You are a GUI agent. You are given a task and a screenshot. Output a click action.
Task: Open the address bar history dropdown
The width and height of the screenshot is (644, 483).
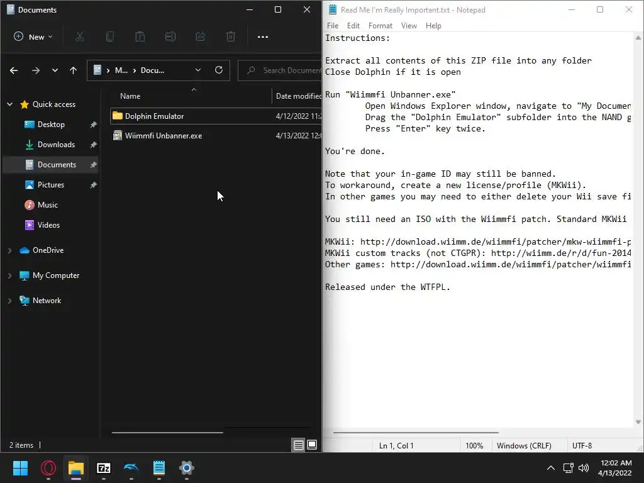(x=198, y=70)
